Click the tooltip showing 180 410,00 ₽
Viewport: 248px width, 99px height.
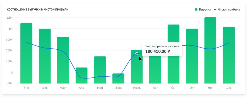tap(162, 49)
